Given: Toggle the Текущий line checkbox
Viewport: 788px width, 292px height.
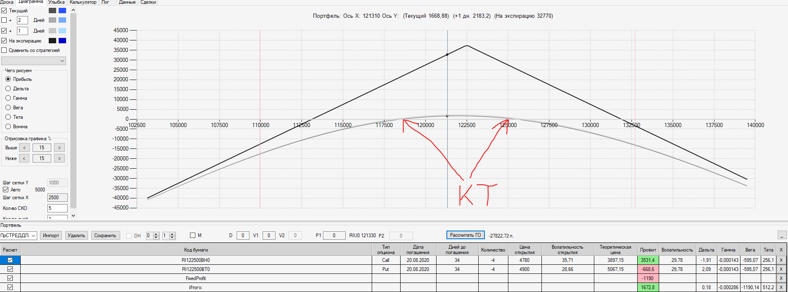Looking at the screenshot, I should point(4,11).
